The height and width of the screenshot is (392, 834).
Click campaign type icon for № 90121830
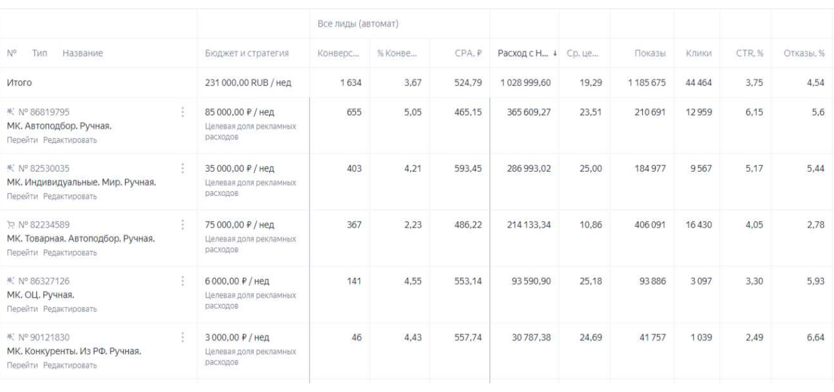coord(10,338)
